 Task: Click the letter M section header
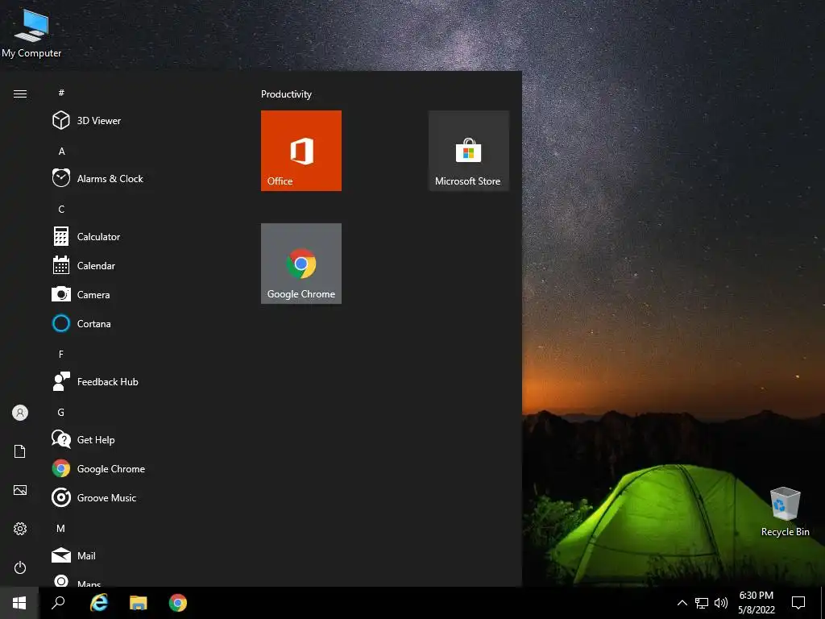click(61, 528)
